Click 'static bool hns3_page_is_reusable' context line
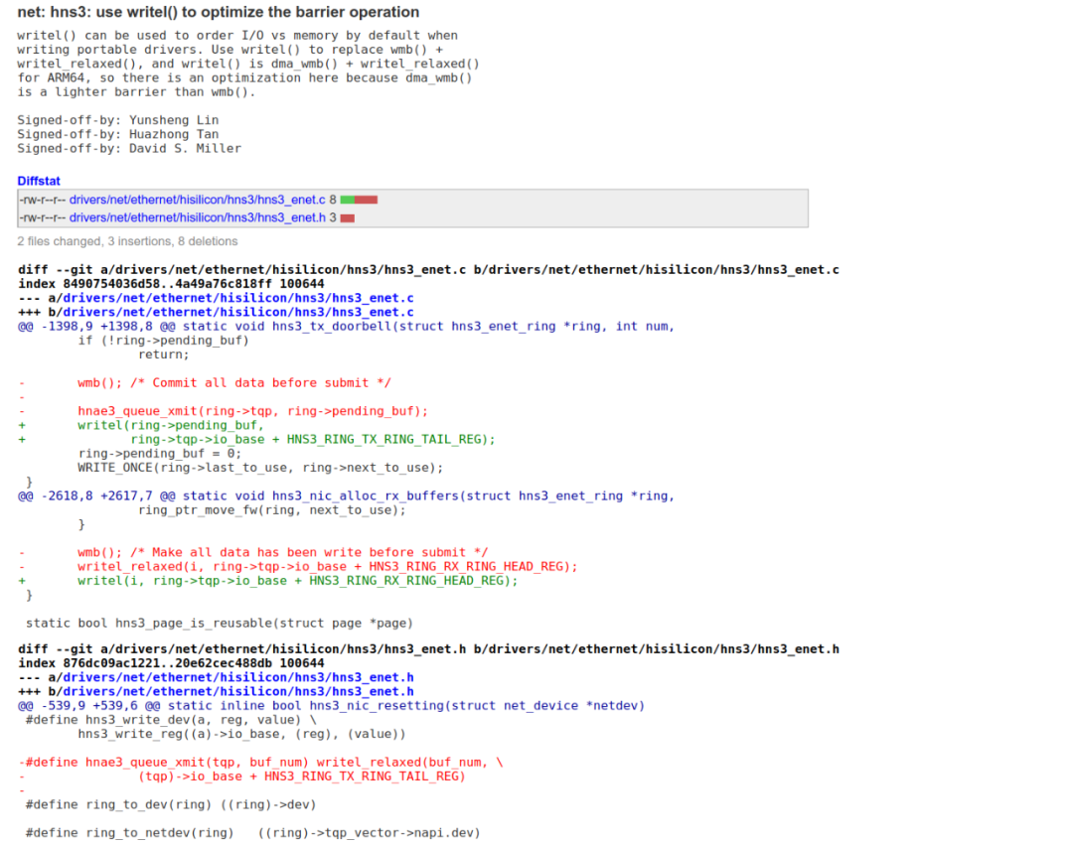Image resolution: width=1073 pixels, height=845 pixels. [x=220, y=624]
